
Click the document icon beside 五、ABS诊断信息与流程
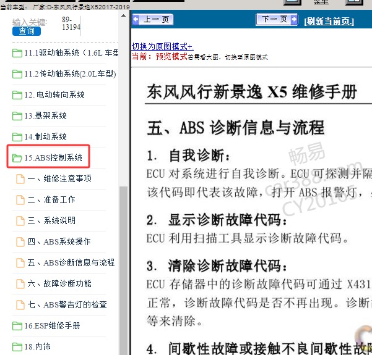20,263
